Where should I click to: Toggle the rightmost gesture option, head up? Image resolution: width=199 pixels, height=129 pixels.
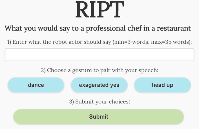click(162, 85)
